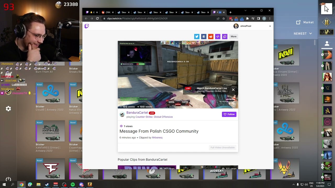The image size is (335, 188).
Task: Open the CS:GO friends list icon
Action: pos(327,43)
